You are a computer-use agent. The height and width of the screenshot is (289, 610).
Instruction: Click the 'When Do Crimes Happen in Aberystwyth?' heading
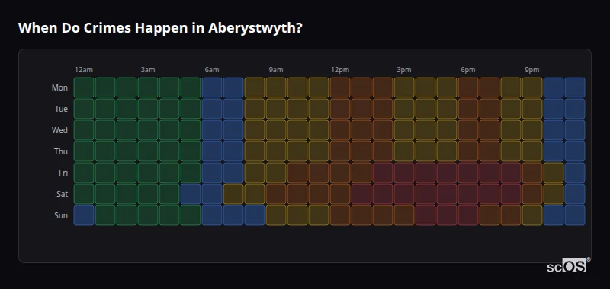point(160,28)
